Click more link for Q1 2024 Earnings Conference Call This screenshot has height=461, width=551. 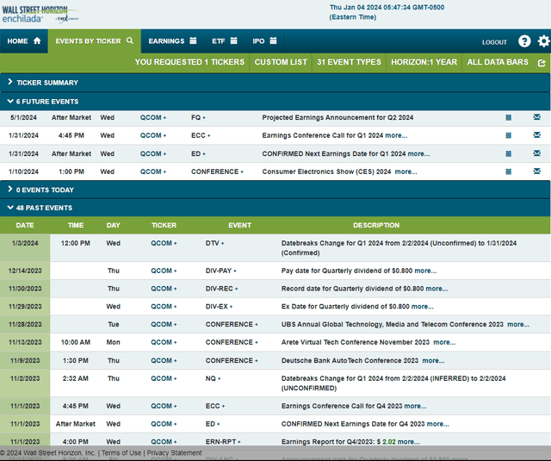pyautogui.click(x=396, y=135)
